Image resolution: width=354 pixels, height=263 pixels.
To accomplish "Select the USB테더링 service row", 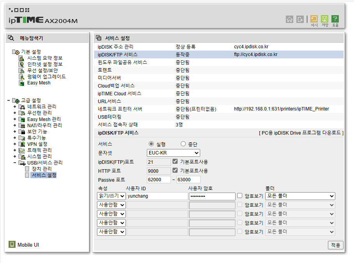I will click(x=219, y=117).
